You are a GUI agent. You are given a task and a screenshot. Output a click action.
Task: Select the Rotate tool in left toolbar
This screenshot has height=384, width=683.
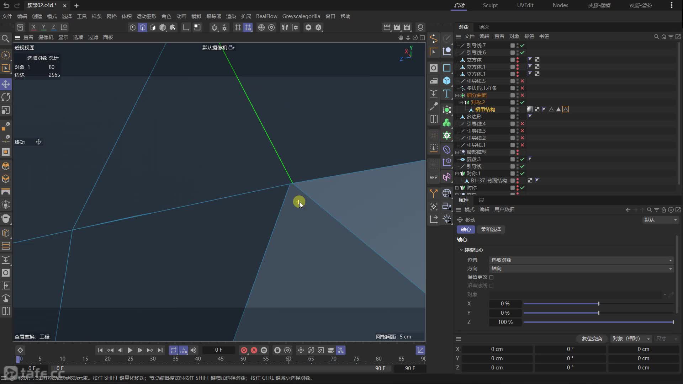[x=6, y=97]
